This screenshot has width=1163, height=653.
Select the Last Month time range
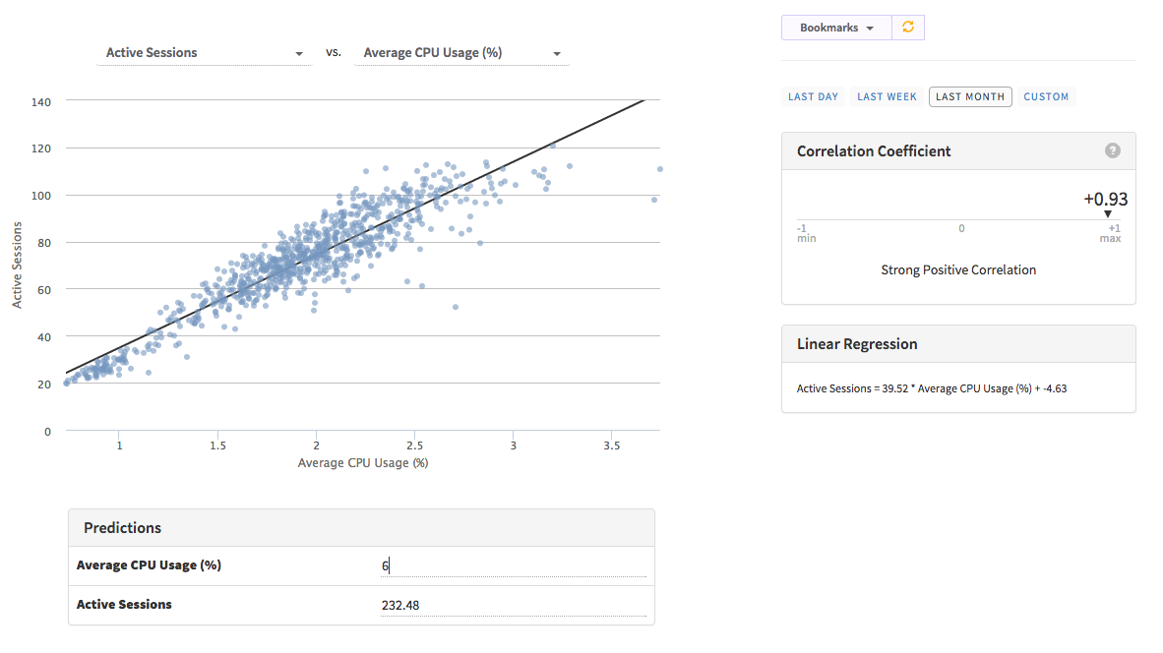click(x=970, y=96)
